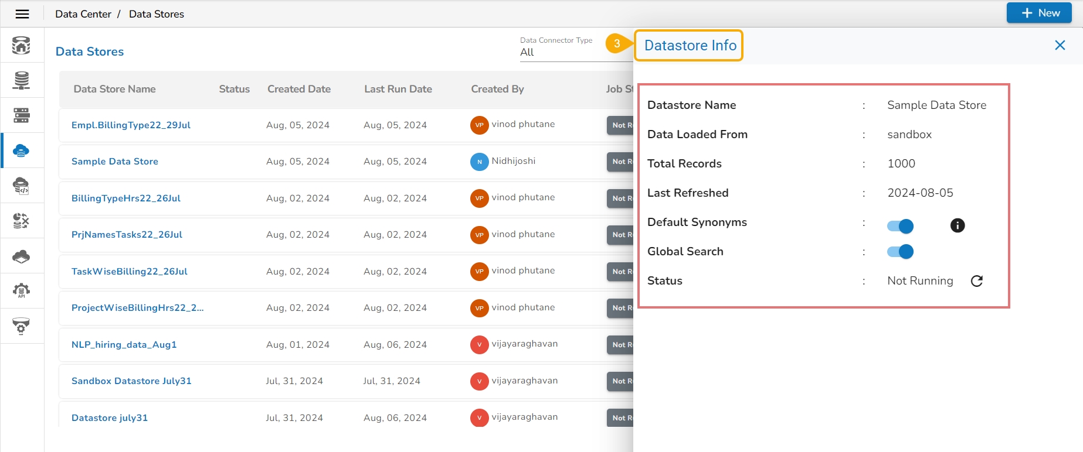Select the server rack icon in sidebar
The height and width of the screenshot is (452, 1083).
click(22, 115)
